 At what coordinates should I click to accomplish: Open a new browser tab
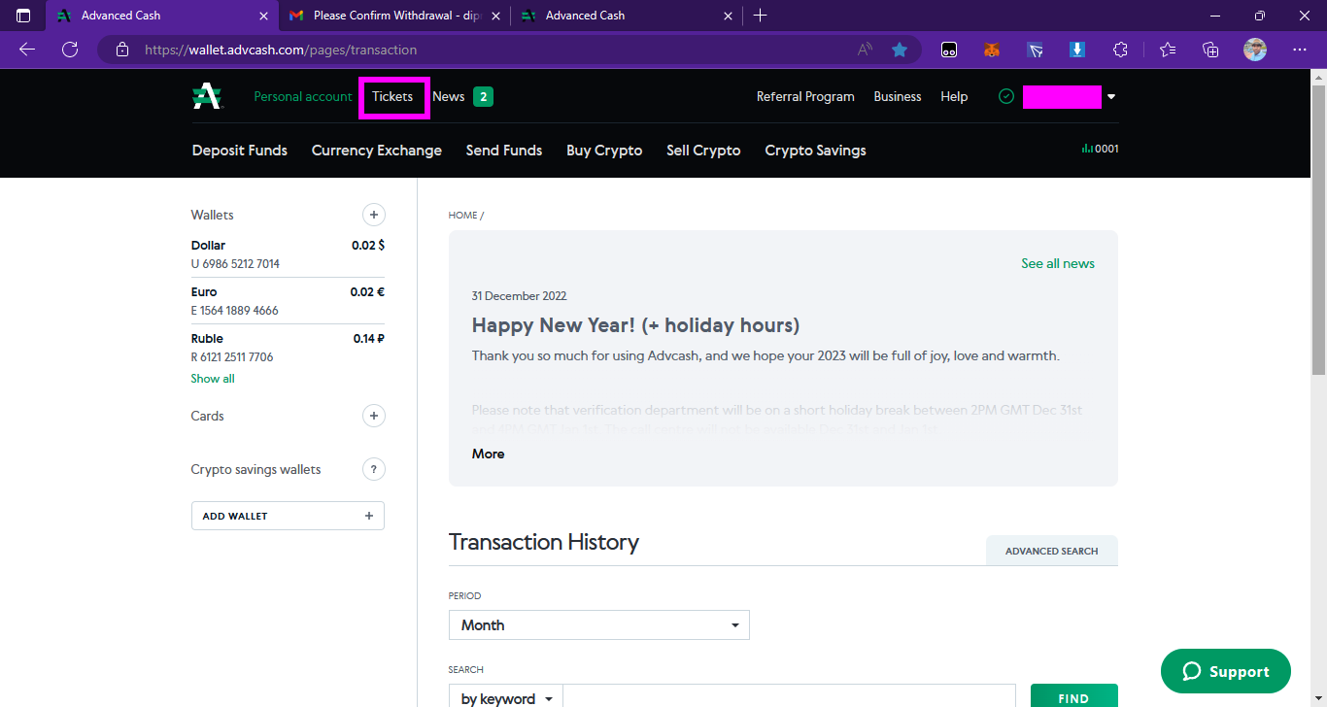(x=761, y=16)
